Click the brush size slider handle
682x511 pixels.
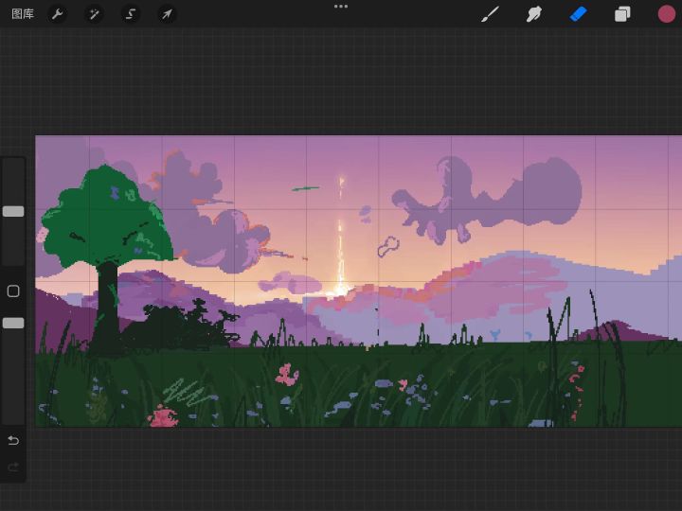13,212
